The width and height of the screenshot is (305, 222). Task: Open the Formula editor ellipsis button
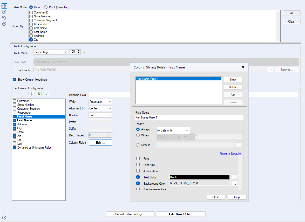tap(239, 145)
